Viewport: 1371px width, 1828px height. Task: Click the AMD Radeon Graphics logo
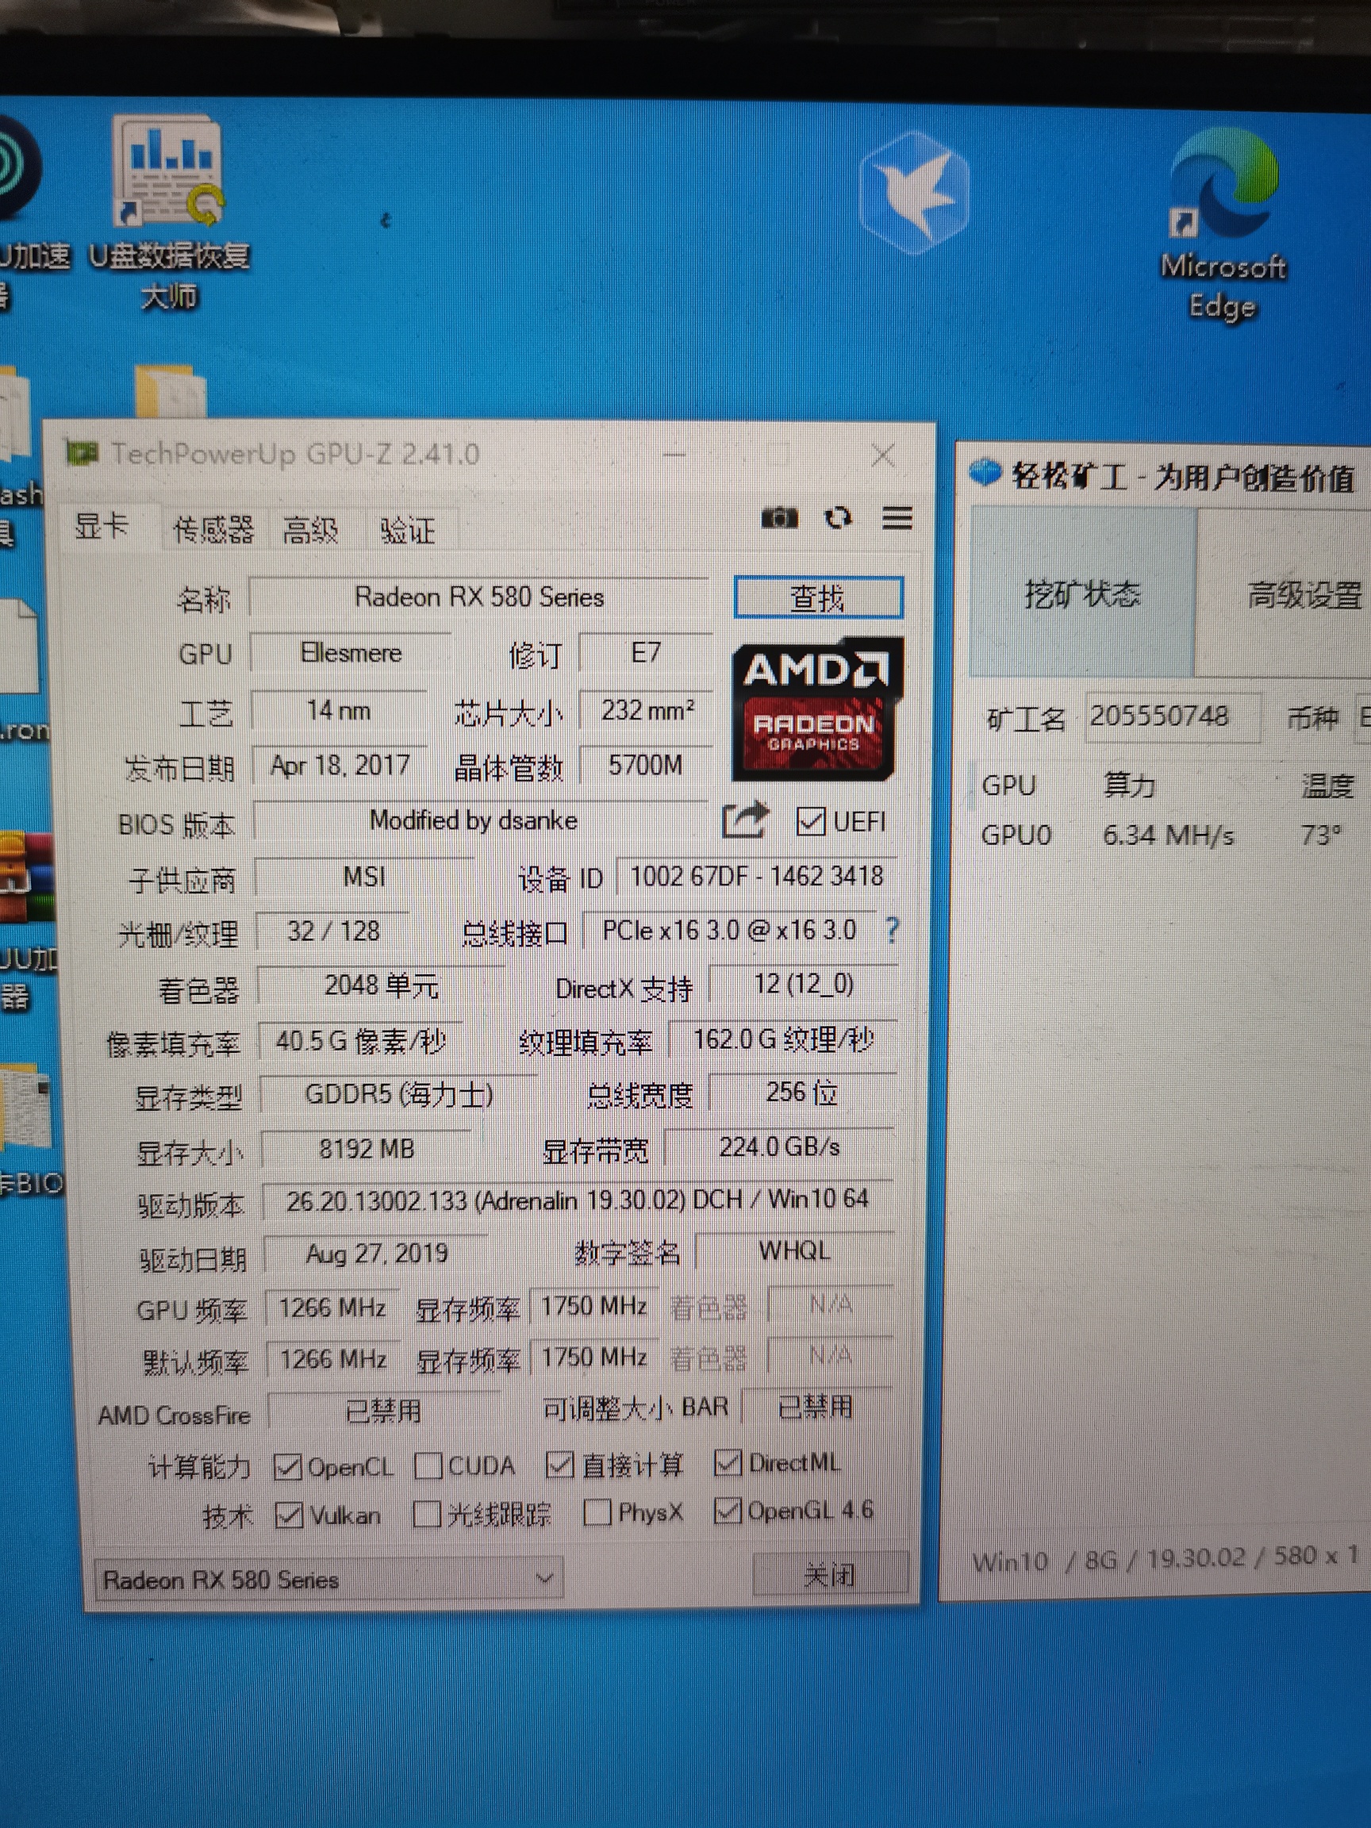point(816,710)
